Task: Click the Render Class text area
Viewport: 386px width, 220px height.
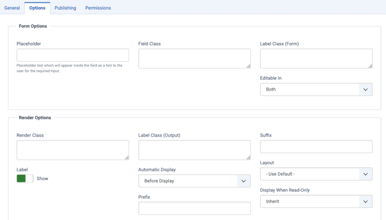Action: (x=73, y=150)
